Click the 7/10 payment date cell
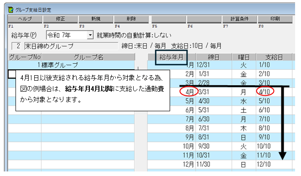The width and height of the screenshot is (301, 176). (274, 119)
